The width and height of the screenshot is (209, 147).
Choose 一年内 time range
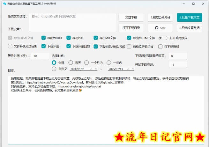click(109, 62)
